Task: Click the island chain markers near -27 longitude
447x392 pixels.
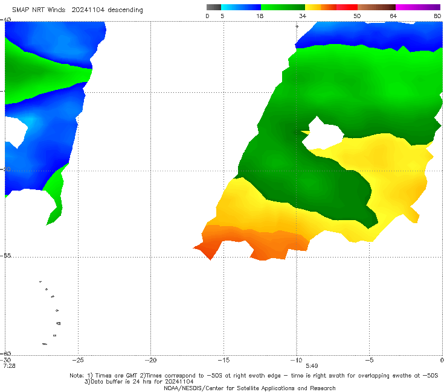Action: click(x=51, y=312)
